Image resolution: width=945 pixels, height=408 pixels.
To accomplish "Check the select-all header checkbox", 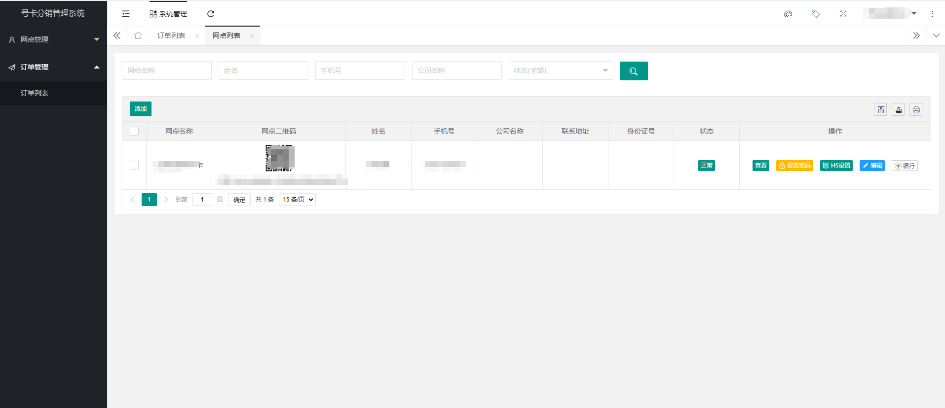I will (134, 131).
